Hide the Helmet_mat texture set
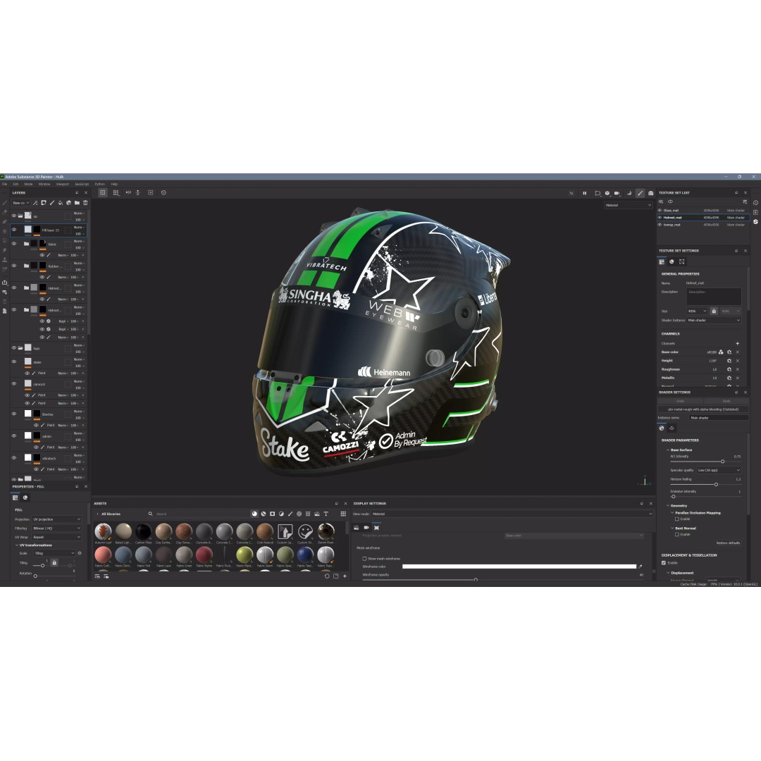The height and width of the screenshot is (761, 761). [x=660, y=218]
